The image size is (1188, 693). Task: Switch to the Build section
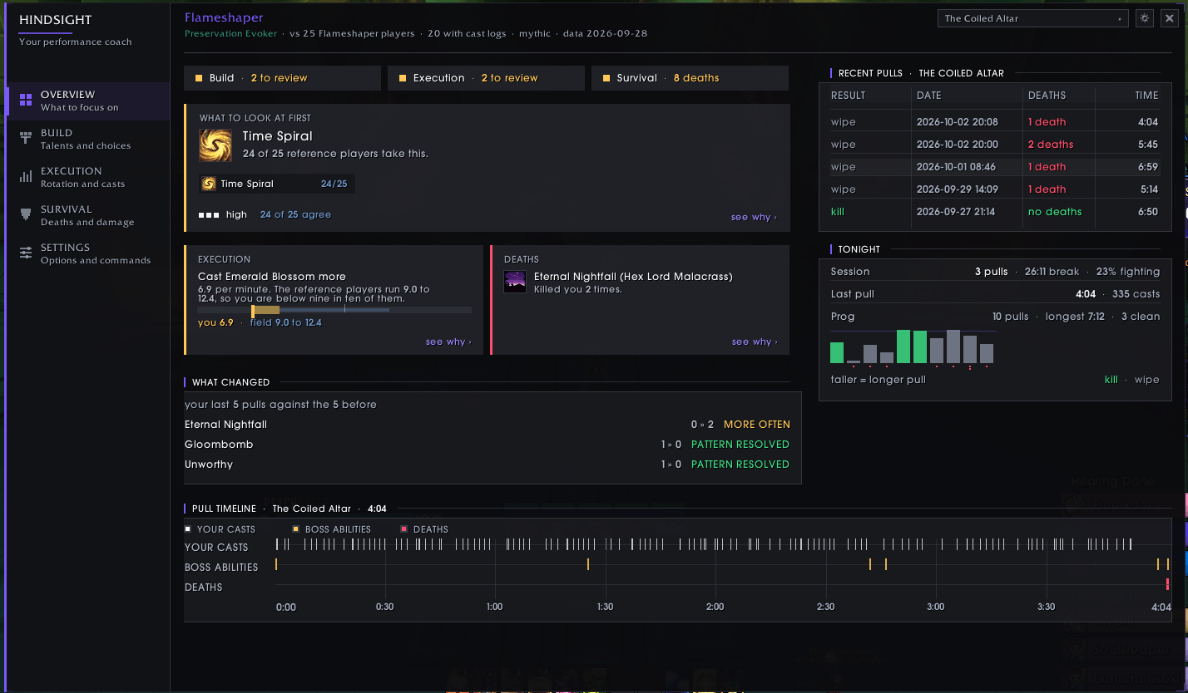(x=87, y=139)
